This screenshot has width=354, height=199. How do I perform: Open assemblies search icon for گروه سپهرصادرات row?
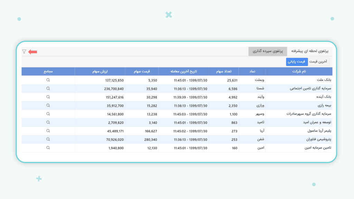[x=48, y=114]
